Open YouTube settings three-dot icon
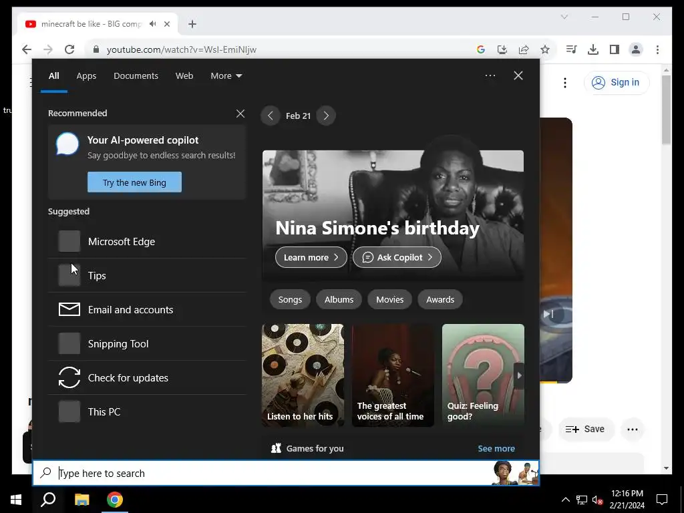Image resolution: width=684 pixels, height=513 pixels. (565, 82)
